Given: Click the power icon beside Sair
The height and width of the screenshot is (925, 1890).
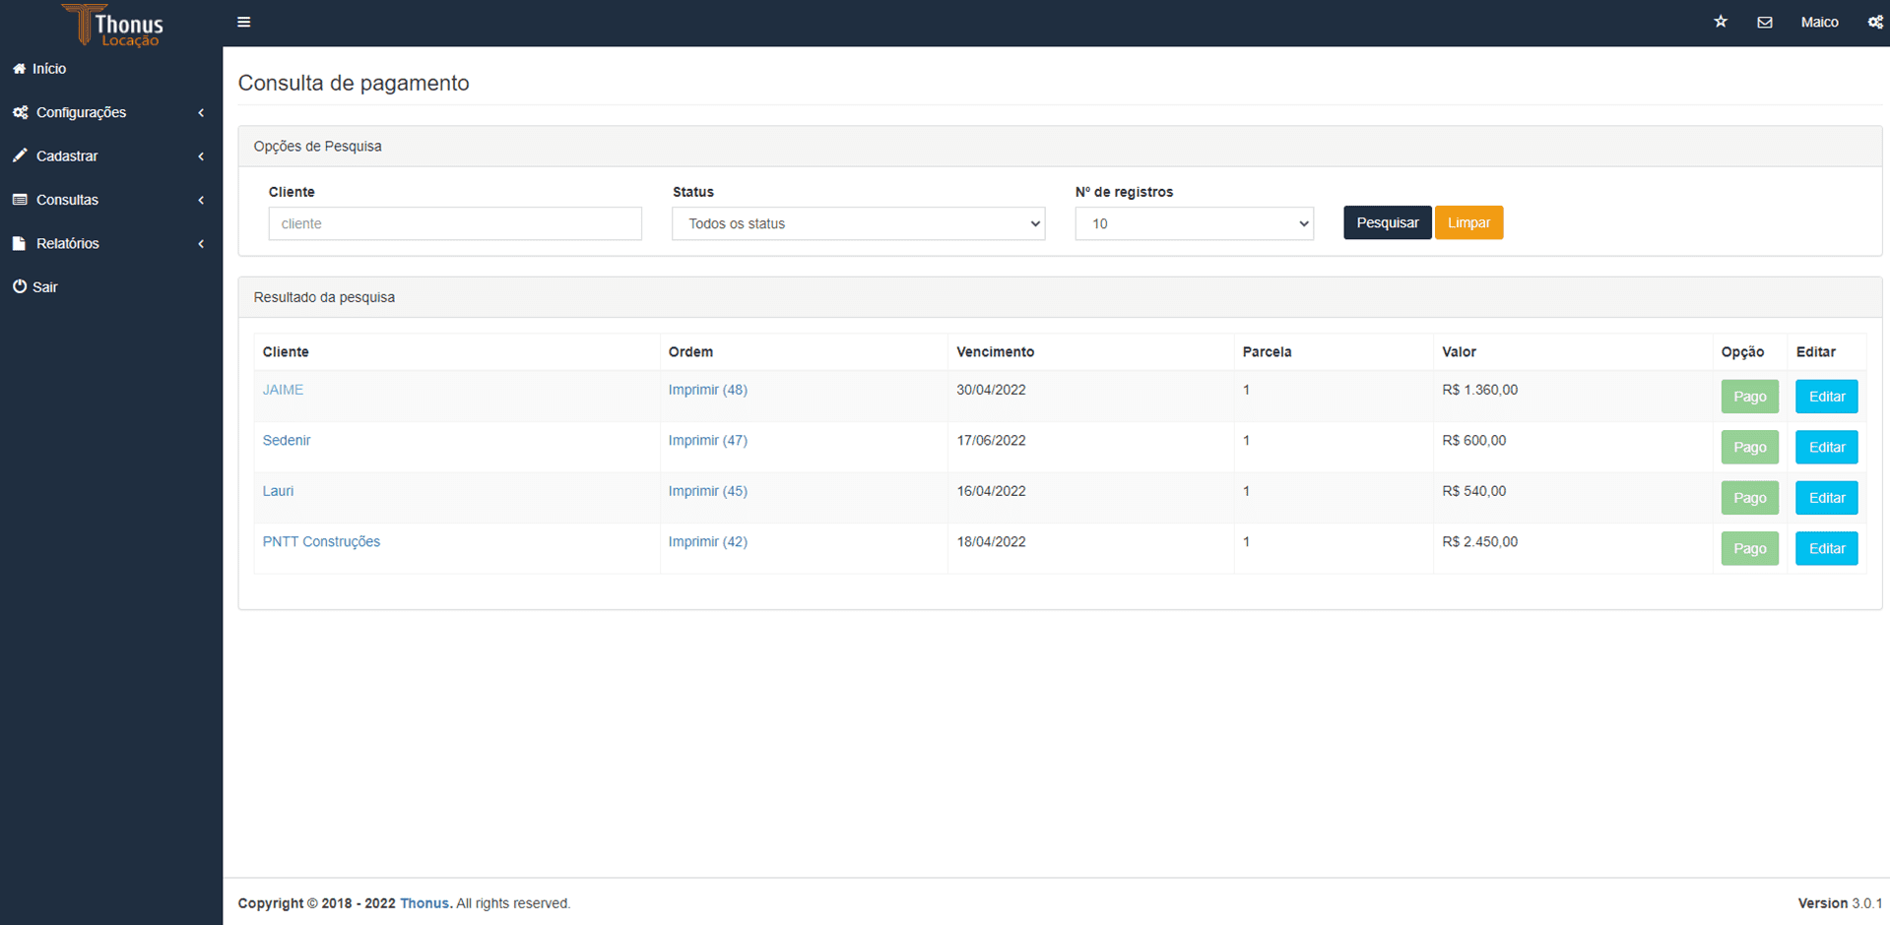Looking at the screenshot, I should [x=20, y=286].
